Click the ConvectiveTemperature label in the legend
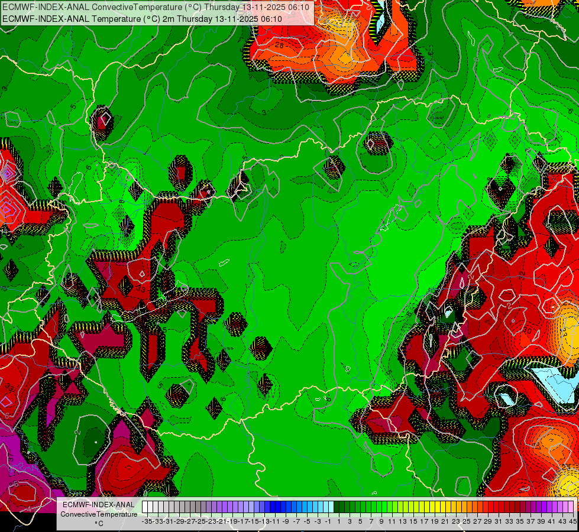Screen dimensions: 579x532 99,514
